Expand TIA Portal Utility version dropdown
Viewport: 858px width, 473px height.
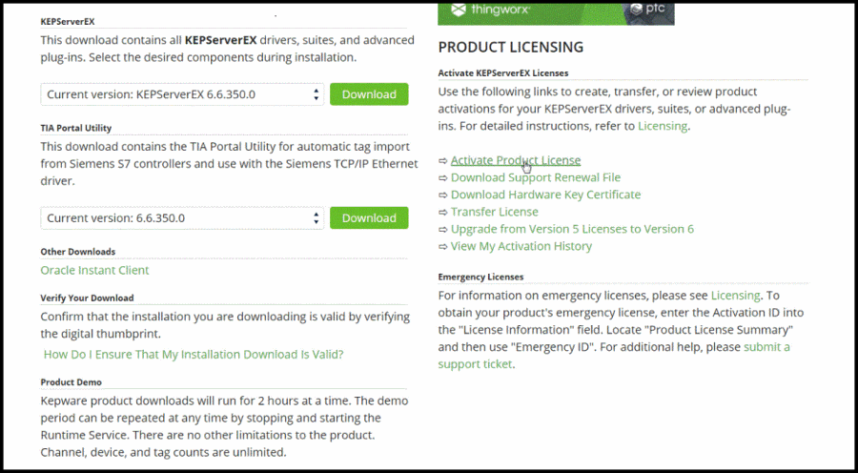tap(181, 218)
